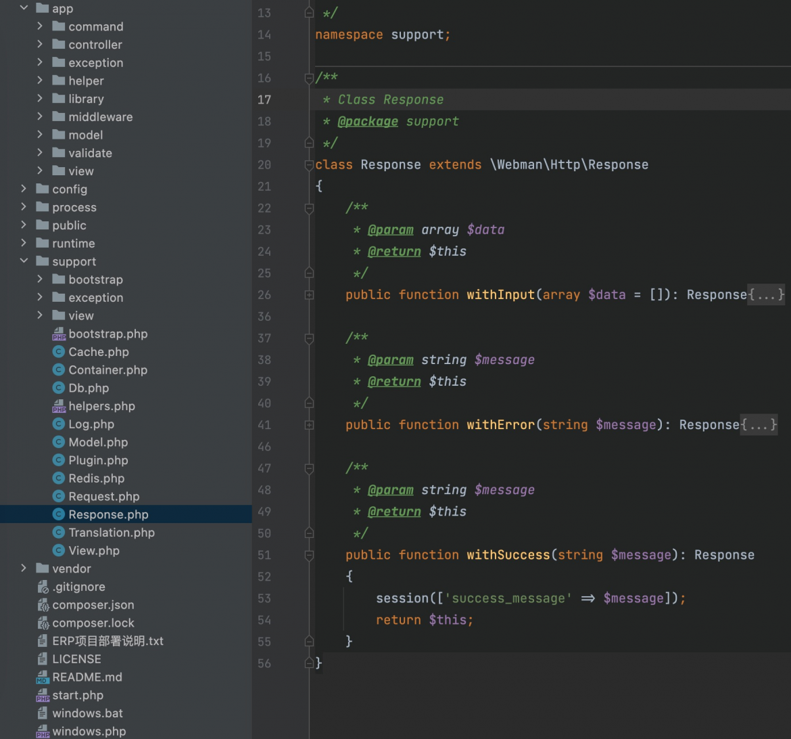This screenshot has height=739, width=791.
Task: Expand the config folder chevron
Action: [24, 188]
